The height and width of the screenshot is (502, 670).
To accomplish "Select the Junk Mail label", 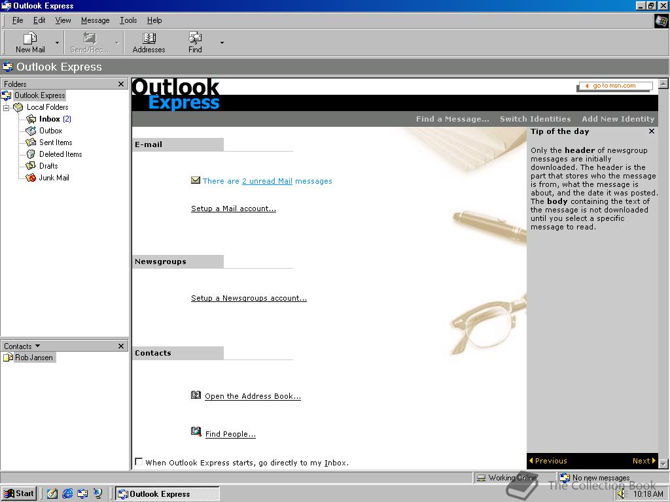I will (54, 178).
